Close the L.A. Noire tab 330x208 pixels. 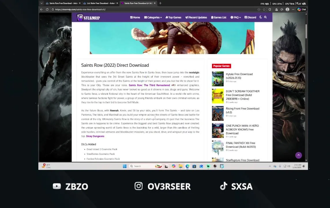click(x=117, y=3)
